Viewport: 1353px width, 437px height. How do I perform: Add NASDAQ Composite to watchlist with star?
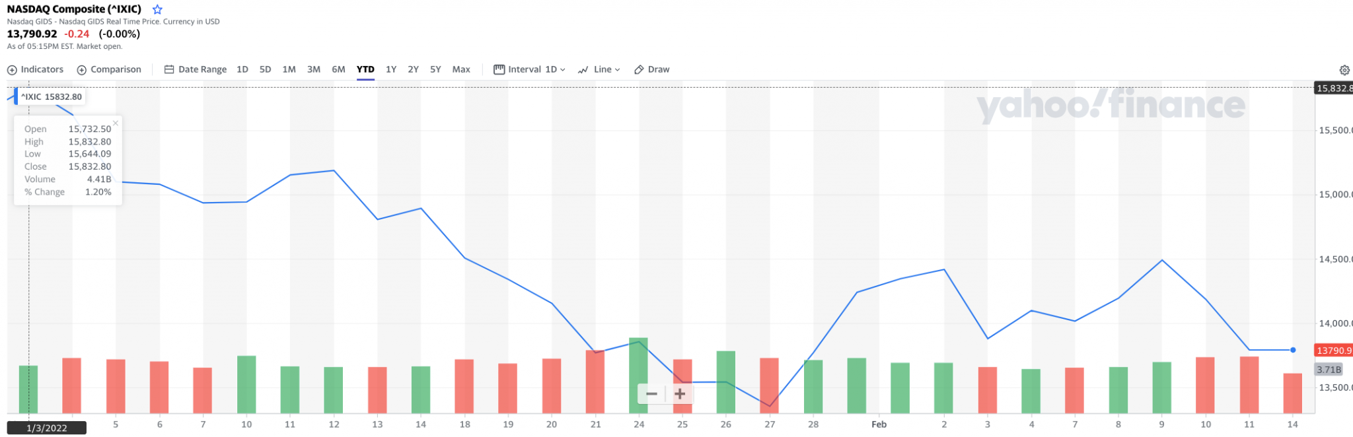coord(157,9)
